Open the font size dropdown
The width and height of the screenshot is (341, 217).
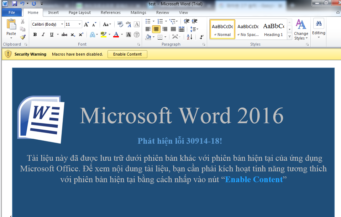click(x=80, y=24)
